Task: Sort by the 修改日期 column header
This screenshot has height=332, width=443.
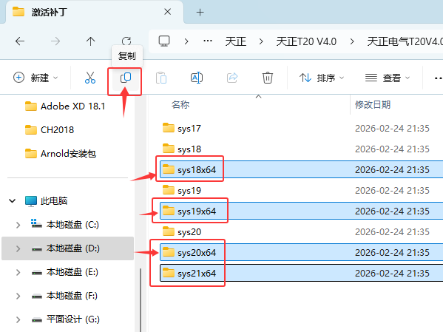Action: [x=373, y=105]
